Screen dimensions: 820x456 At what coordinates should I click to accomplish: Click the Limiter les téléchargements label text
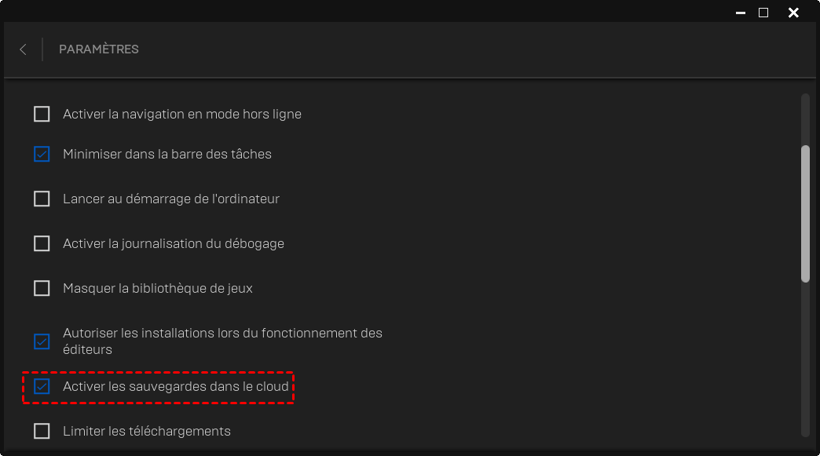[146, 431]
